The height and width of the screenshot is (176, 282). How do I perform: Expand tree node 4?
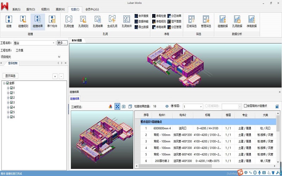click(x=8, y=107)
